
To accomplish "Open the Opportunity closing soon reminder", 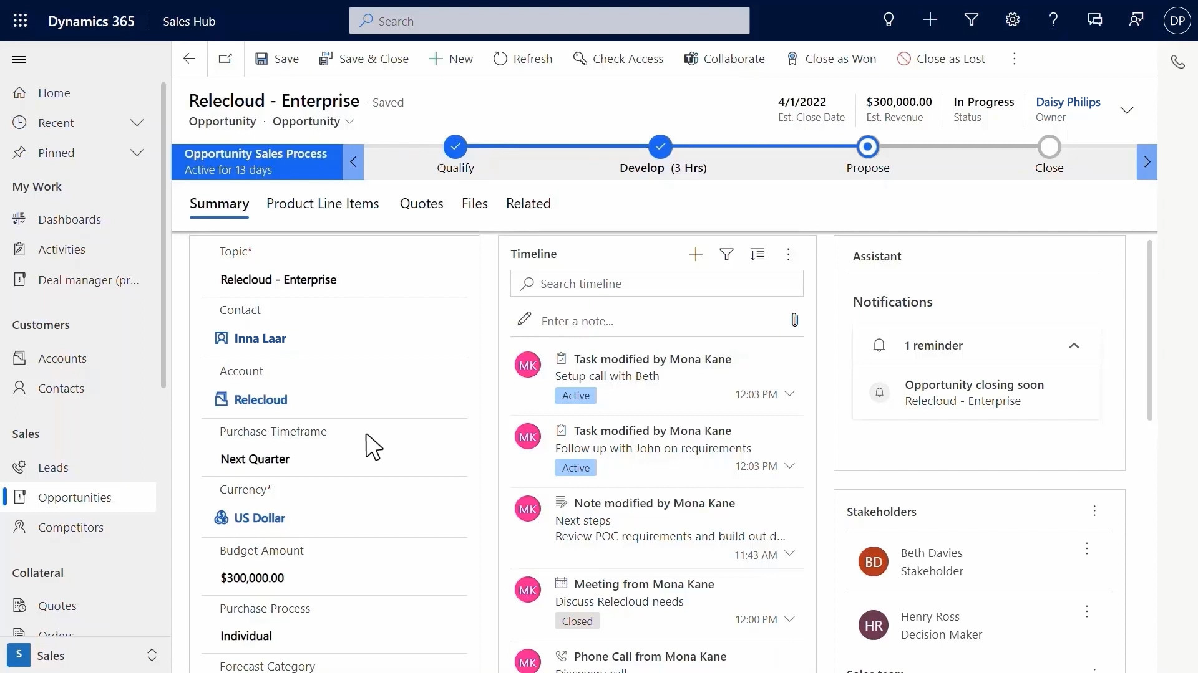I will [x=976, y=393].
